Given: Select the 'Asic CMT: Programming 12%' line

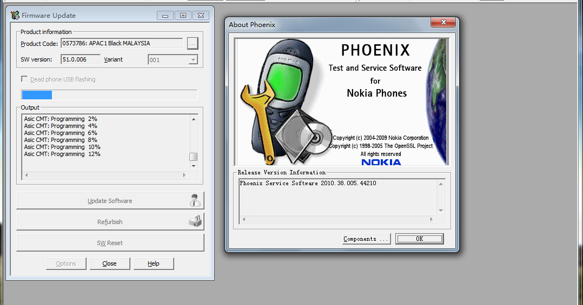Looking at the screenshot, I should pyautogui.click(x=62, y=154).
